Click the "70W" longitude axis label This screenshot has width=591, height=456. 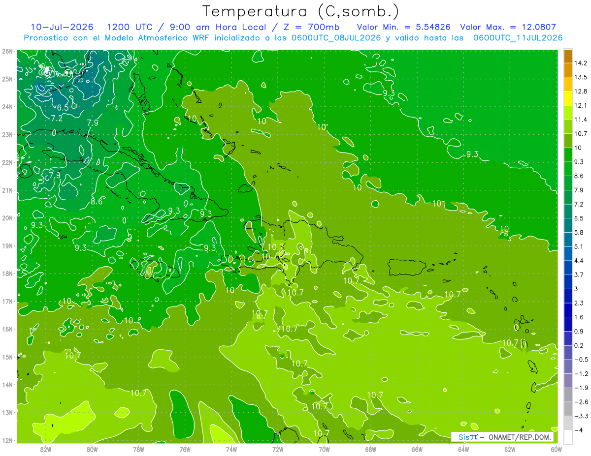324,449
